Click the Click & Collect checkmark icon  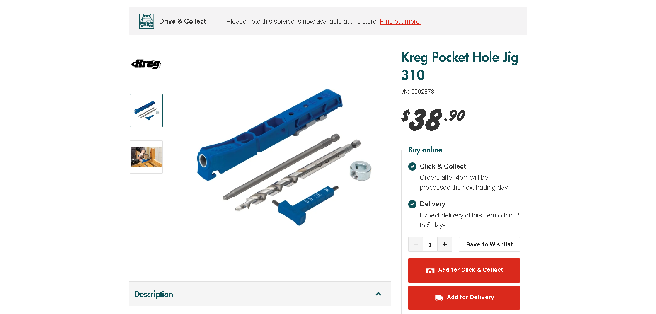pyautogui.click(x=412, y=167)
